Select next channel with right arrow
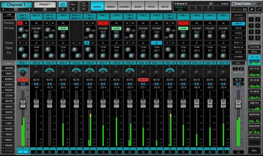This screenshot has width=263, height=156. point(30,10)
